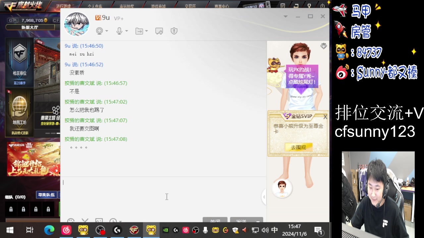Click in the chat message input box
The image size is (424, 238).
(164, 196)
